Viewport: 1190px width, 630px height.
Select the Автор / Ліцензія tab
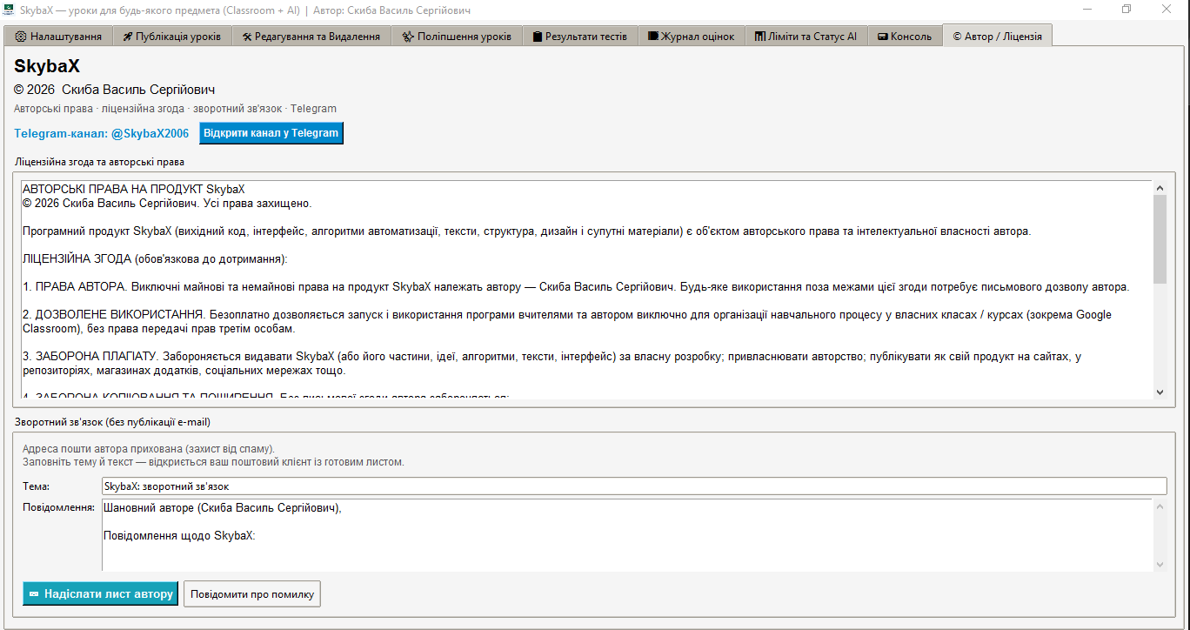click(997, 36)
